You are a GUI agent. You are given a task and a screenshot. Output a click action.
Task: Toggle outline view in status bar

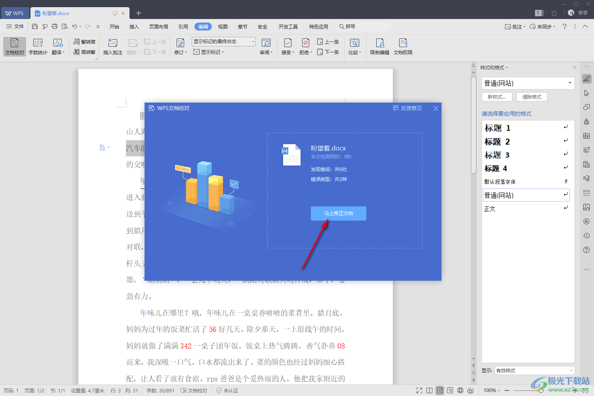[x=450, y=390]
